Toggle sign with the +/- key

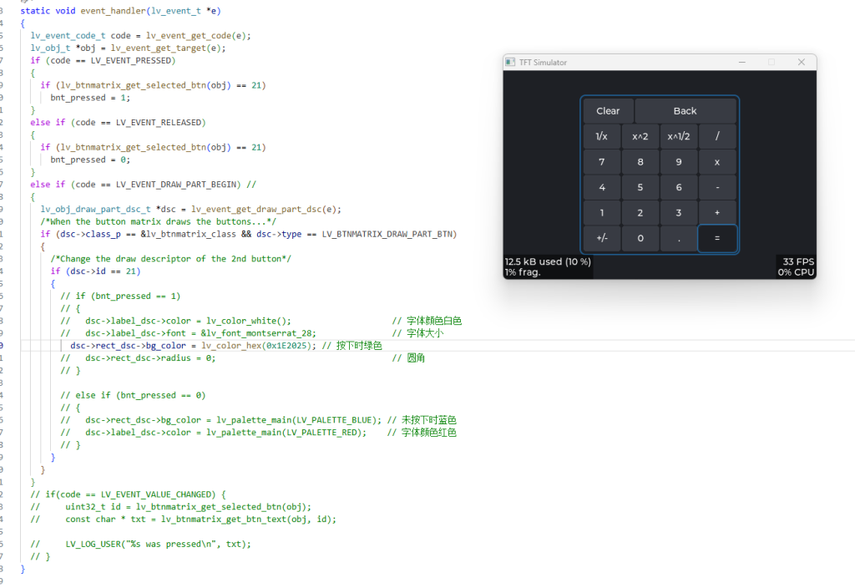(601, 238)
